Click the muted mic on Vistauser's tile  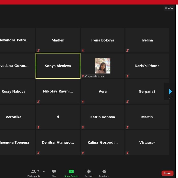(x=127, y=153)
